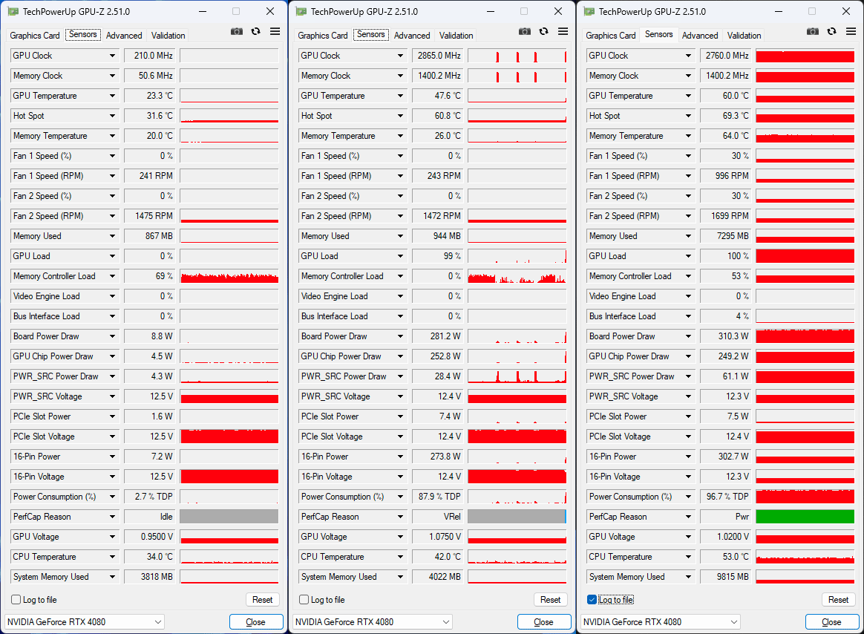Click the VRel PerfCap Reason value
Image resolution: width=864 pixels, height=634 pixels.
click(437, 517)
